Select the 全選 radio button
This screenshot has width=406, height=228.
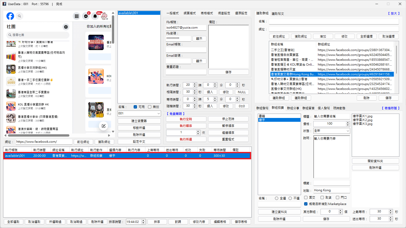point(276,198)
